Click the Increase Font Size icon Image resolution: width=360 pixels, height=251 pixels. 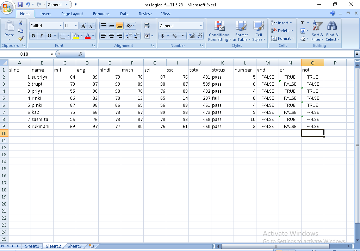pos(83,26)
